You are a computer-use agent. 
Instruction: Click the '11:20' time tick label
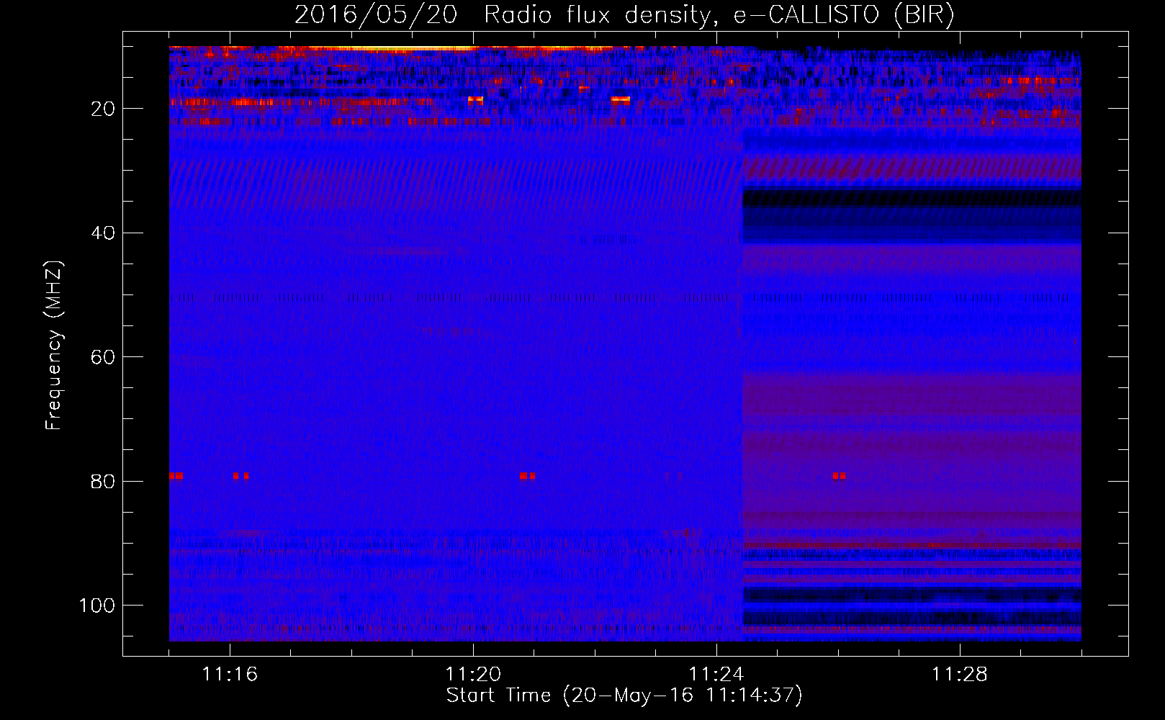(473, 675)
